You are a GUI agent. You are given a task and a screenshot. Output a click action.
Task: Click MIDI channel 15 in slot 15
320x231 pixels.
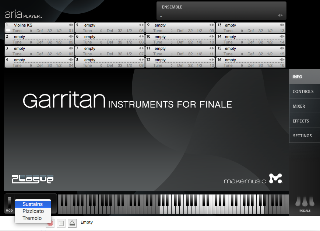[282, 54]
